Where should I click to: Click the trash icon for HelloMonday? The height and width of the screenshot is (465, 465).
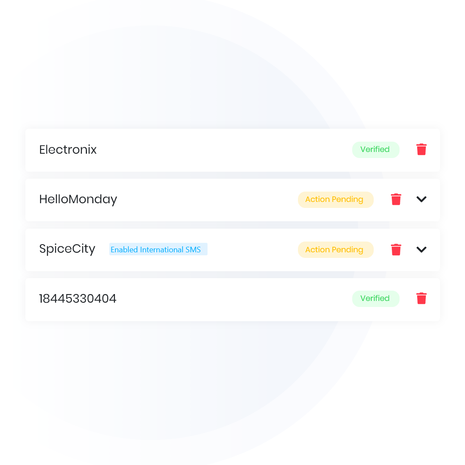pyautogui.click(x=396, y=199)
